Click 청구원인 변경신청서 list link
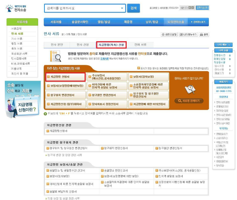Image resolution: width=237 pixels, height=200 pixels. pos(170,148)
